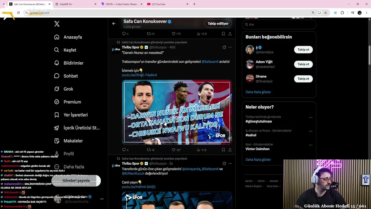Ask Grok about the 2s Tivibu Spor post
371x209 pixels.
point(224,163)
